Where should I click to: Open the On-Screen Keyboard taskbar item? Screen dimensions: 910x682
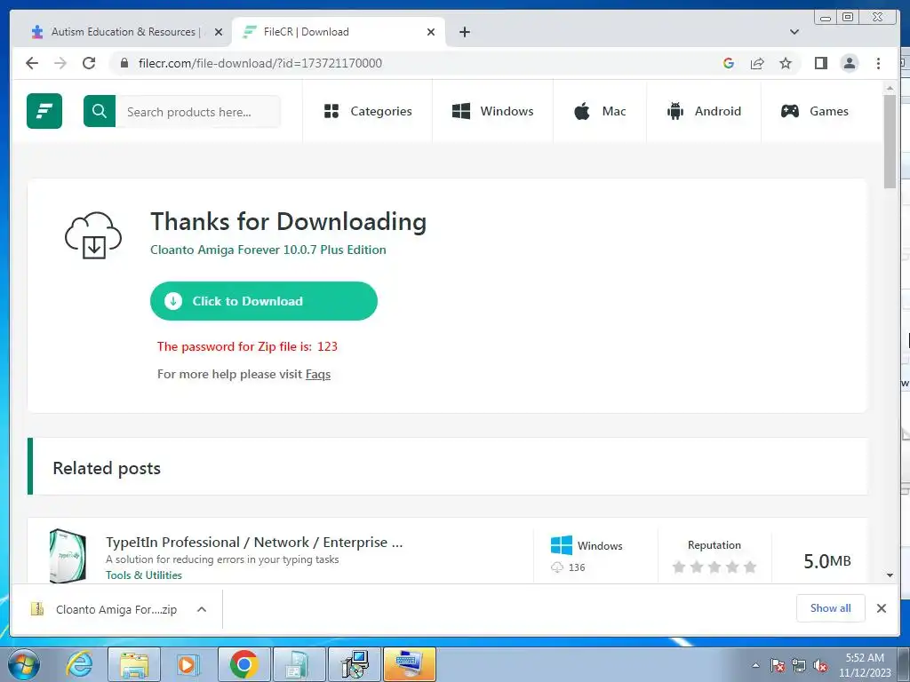(410, 664)
